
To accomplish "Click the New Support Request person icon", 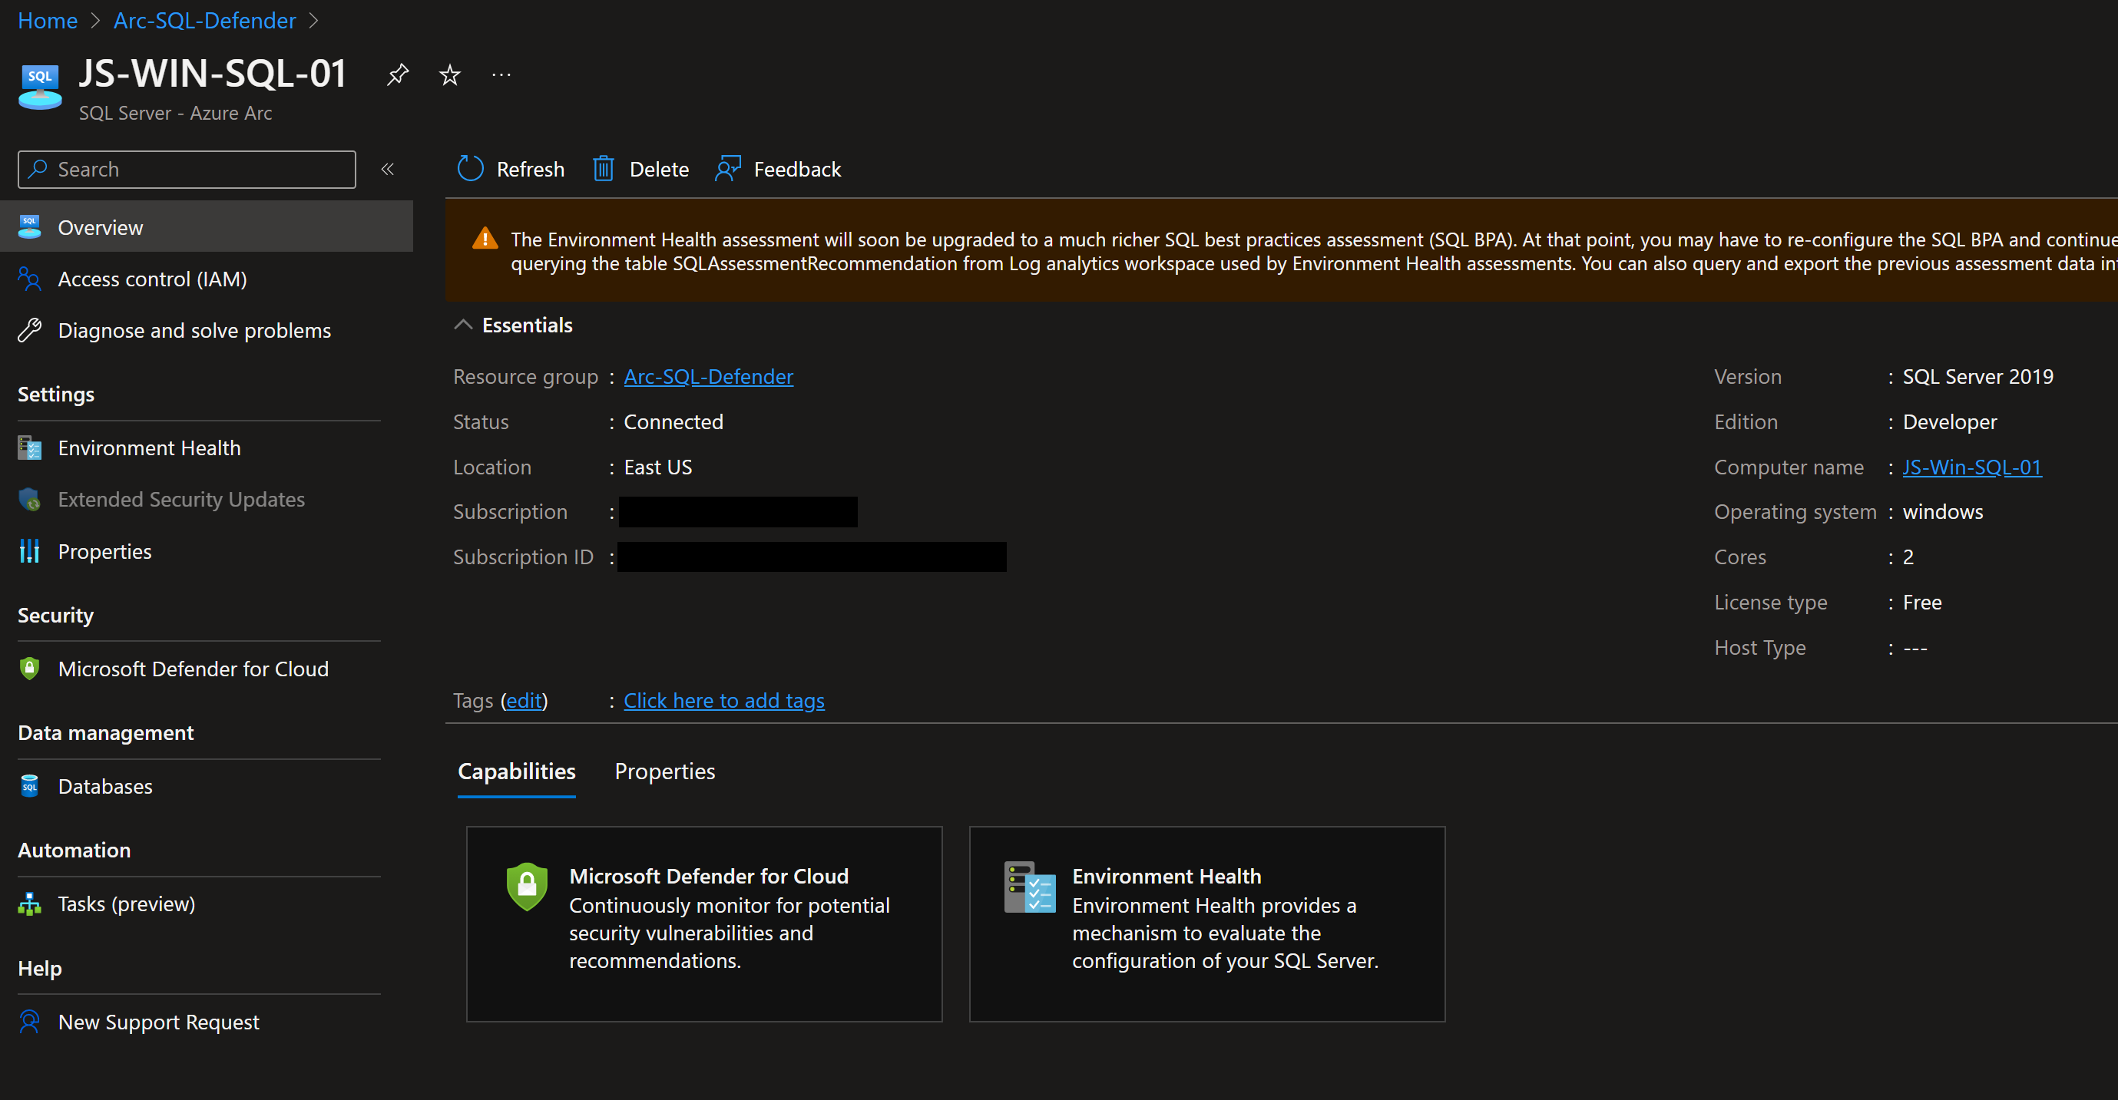I will 30,1021.
